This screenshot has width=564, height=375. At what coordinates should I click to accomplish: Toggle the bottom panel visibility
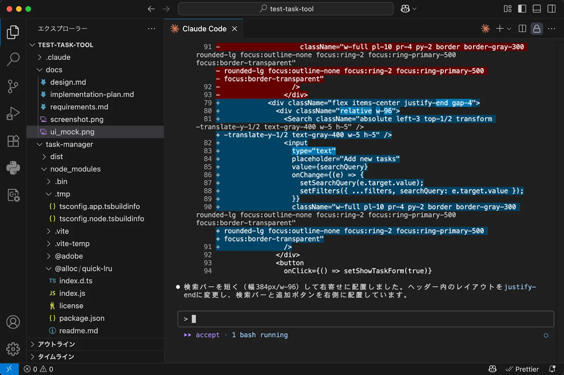[x=537, y=9]
